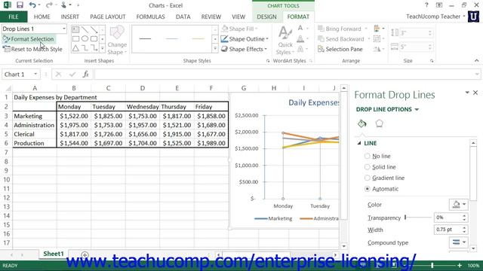483x271 pixels.
Task: Click the Save icon in quick access toolbar
Action: point(20,5)
